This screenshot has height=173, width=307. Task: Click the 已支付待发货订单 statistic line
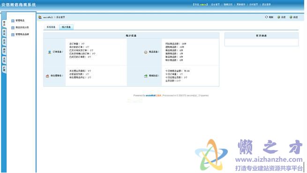pyautogui.click(x=81, y=50)
